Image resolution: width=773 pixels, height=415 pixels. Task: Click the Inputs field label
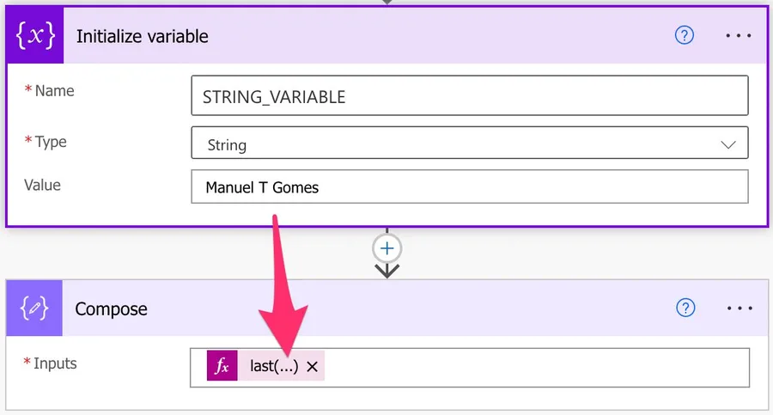point(55,363)
